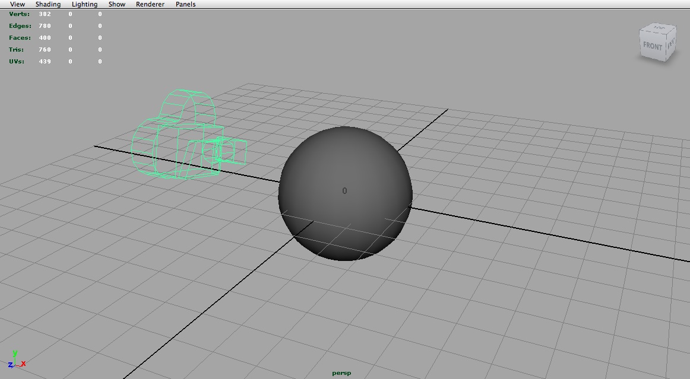Click the UVs count in the HUD
The width and height of the screenshot is (690, 379).
click(43, 61)
